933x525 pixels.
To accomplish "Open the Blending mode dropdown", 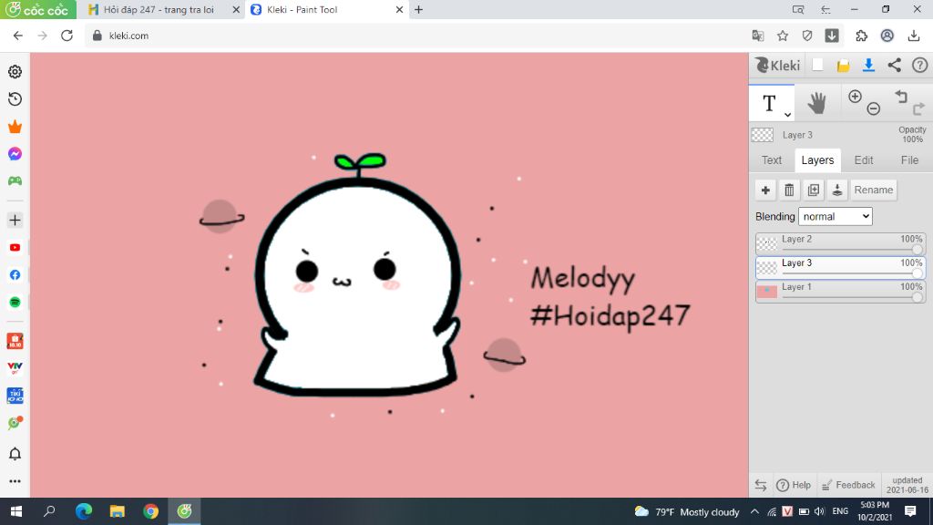I will click(836, 217).
